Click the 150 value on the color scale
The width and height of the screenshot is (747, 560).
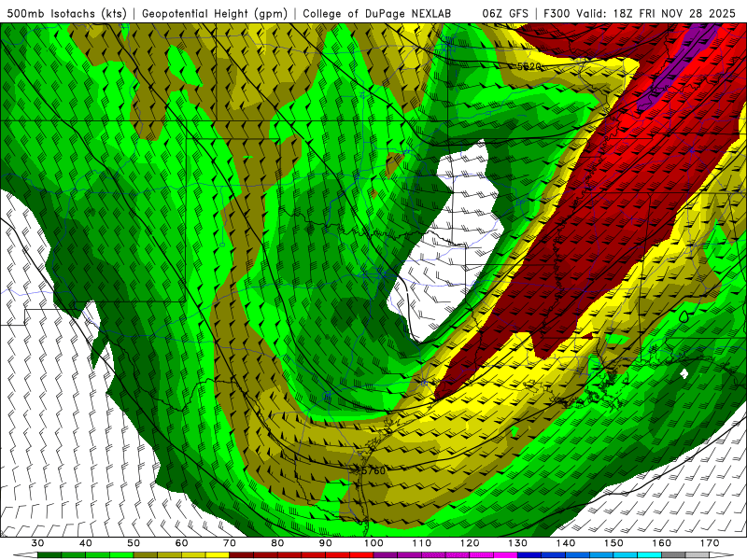(x=614, y=543)
